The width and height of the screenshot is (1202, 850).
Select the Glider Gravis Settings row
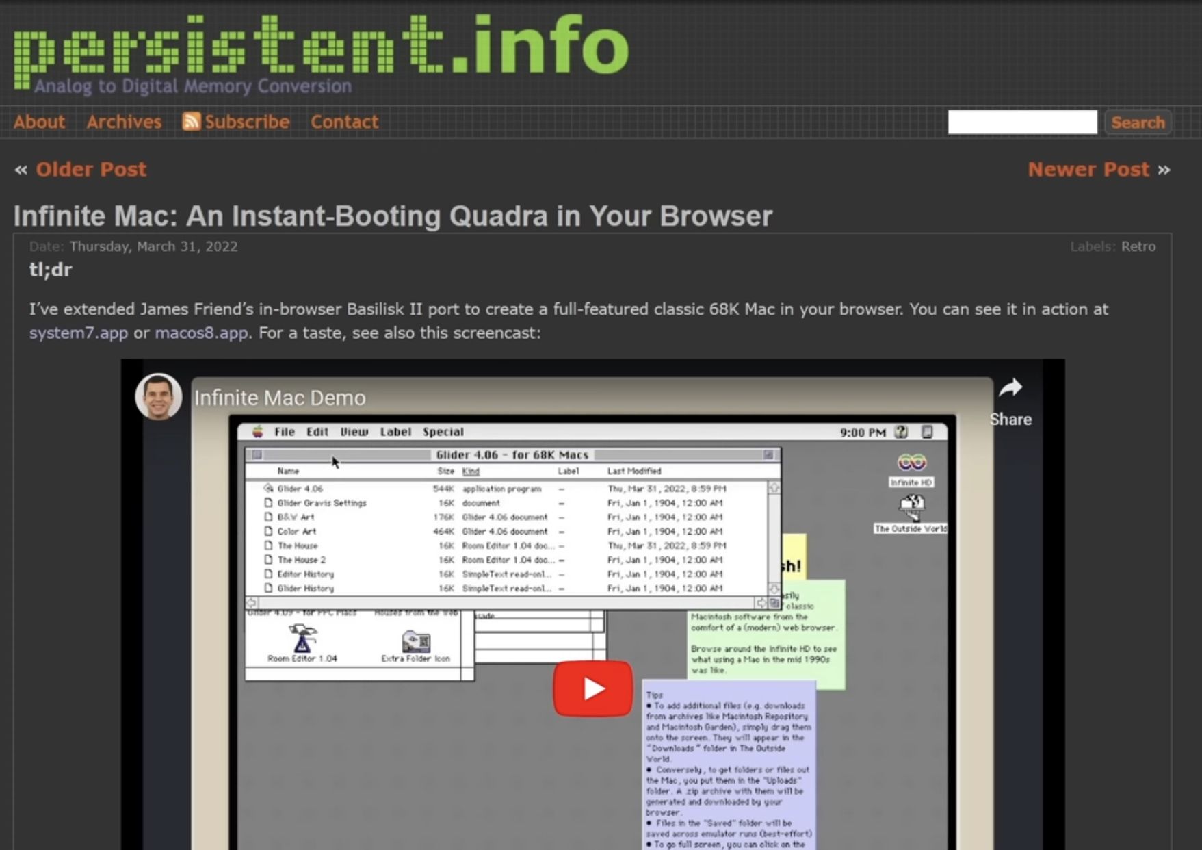point(506,503)
